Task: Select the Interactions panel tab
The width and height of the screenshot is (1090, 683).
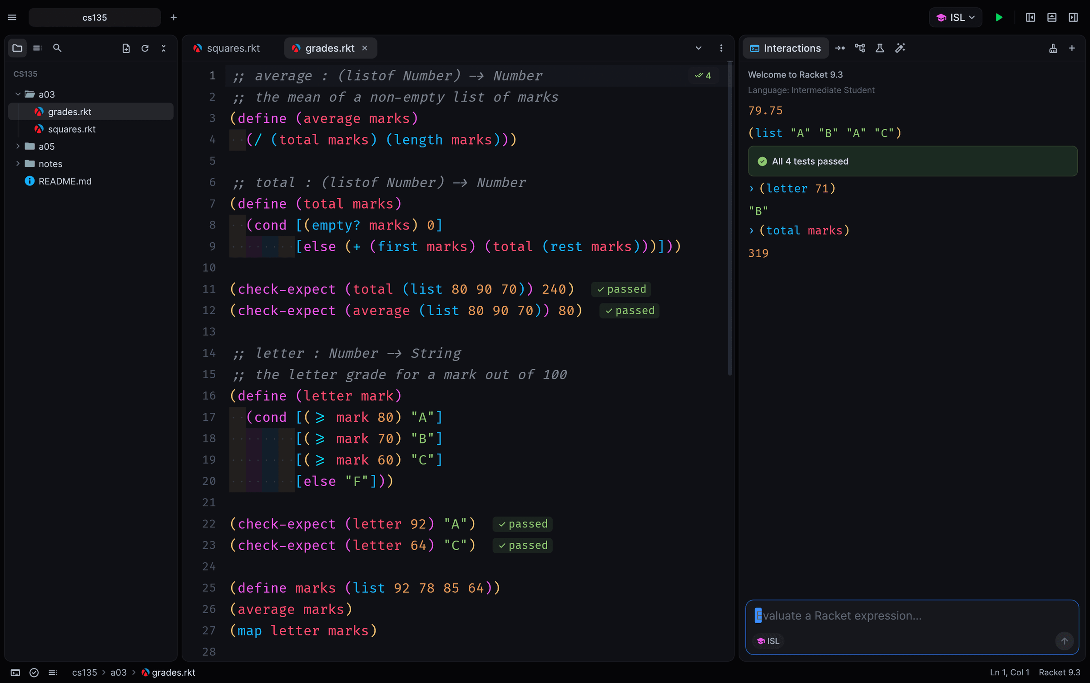Action: (786, 48)
